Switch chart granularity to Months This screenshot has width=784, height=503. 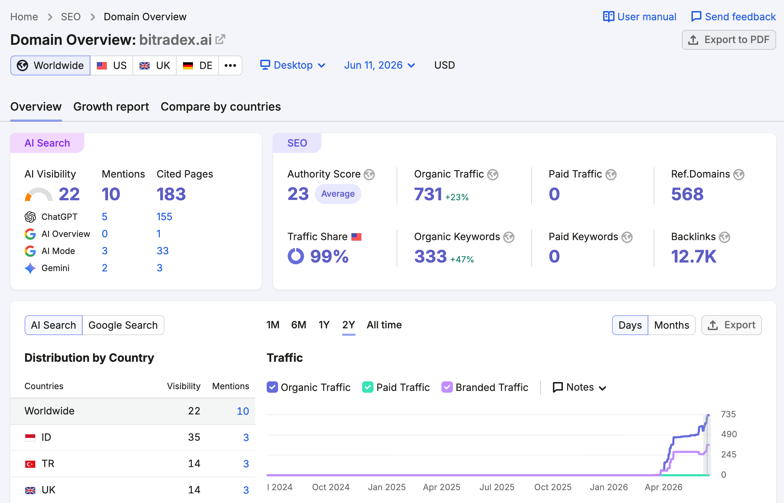coord(671,325)
